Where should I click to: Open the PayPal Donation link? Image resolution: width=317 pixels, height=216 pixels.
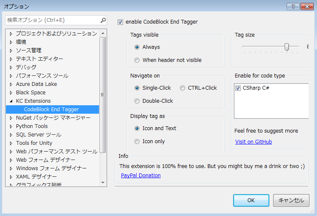[x=141, y=176]
